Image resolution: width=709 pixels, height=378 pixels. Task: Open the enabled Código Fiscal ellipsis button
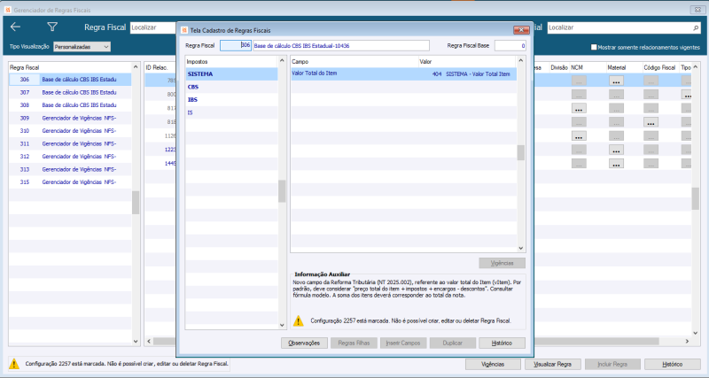[651, 122]
